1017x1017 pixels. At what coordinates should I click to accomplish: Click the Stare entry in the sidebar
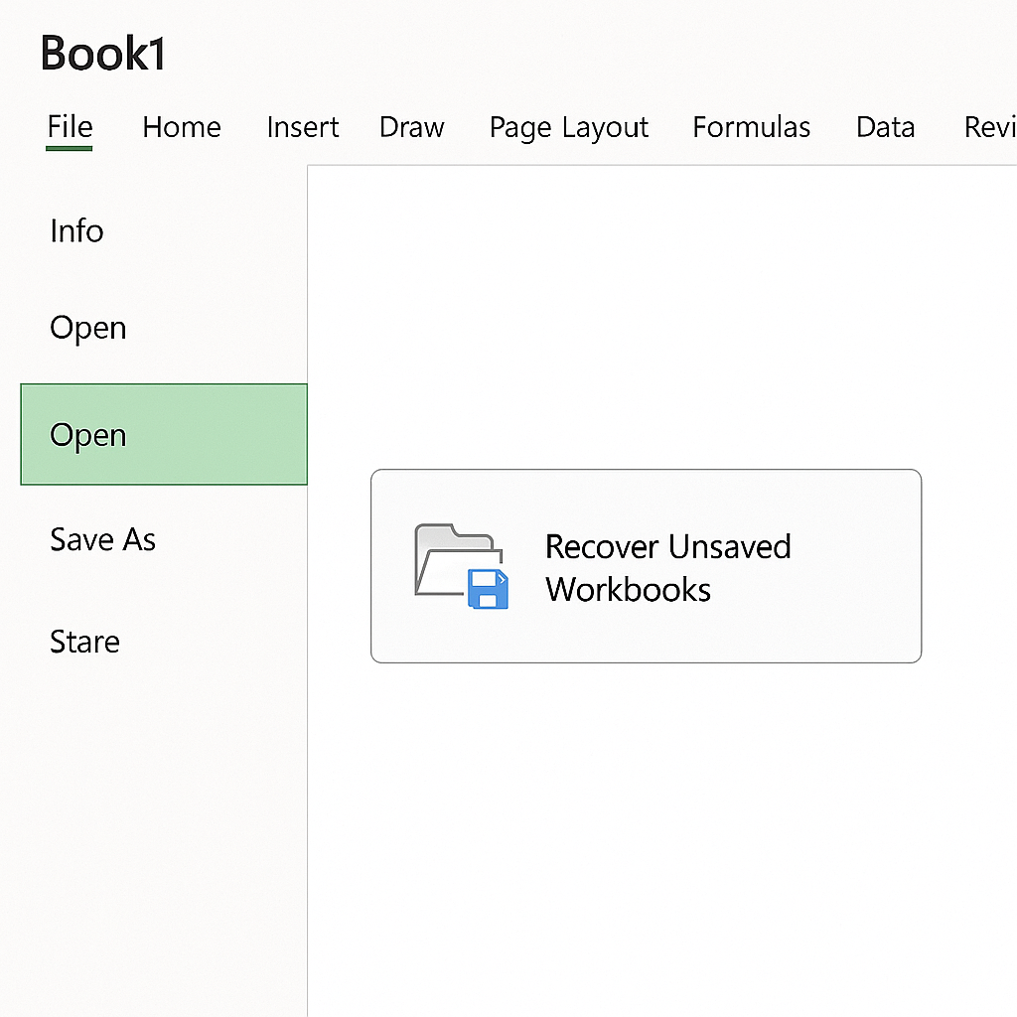[x=85, y=643]
